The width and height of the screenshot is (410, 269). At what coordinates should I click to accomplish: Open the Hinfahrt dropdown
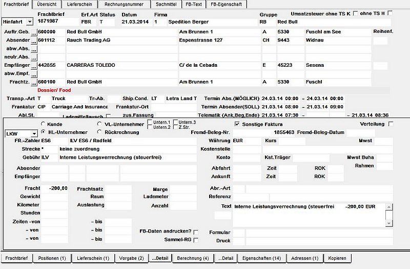click(x=30, y=22)
